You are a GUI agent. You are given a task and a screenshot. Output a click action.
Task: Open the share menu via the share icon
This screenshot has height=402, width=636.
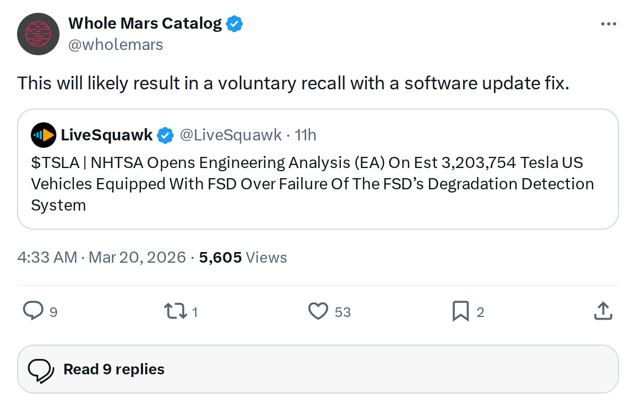(x=602, y=311)
